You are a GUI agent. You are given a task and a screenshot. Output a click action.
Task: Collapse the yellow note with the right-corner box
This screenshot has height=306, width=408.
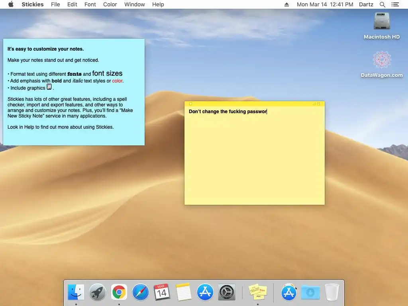(318, 104)
